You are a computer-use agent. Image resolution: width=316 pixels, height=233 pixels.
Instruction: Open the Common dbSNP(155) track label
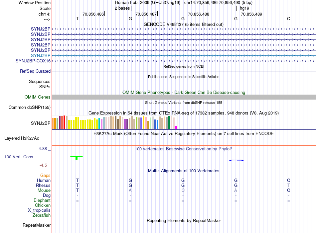coord(30,107)
